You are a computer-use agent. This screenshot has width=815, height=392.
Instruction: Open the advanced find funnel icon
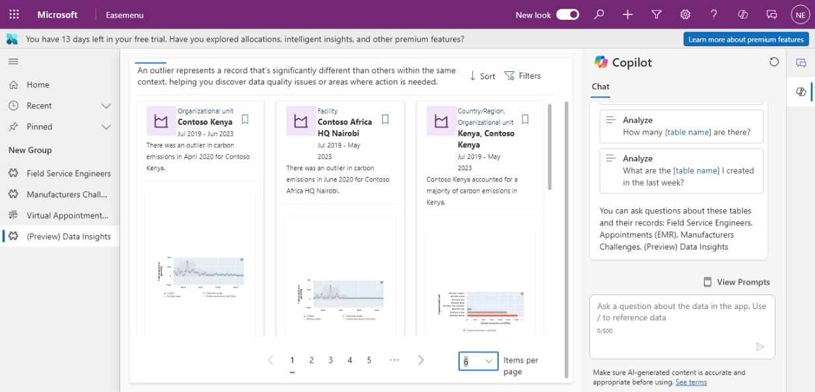pos(656,15)
